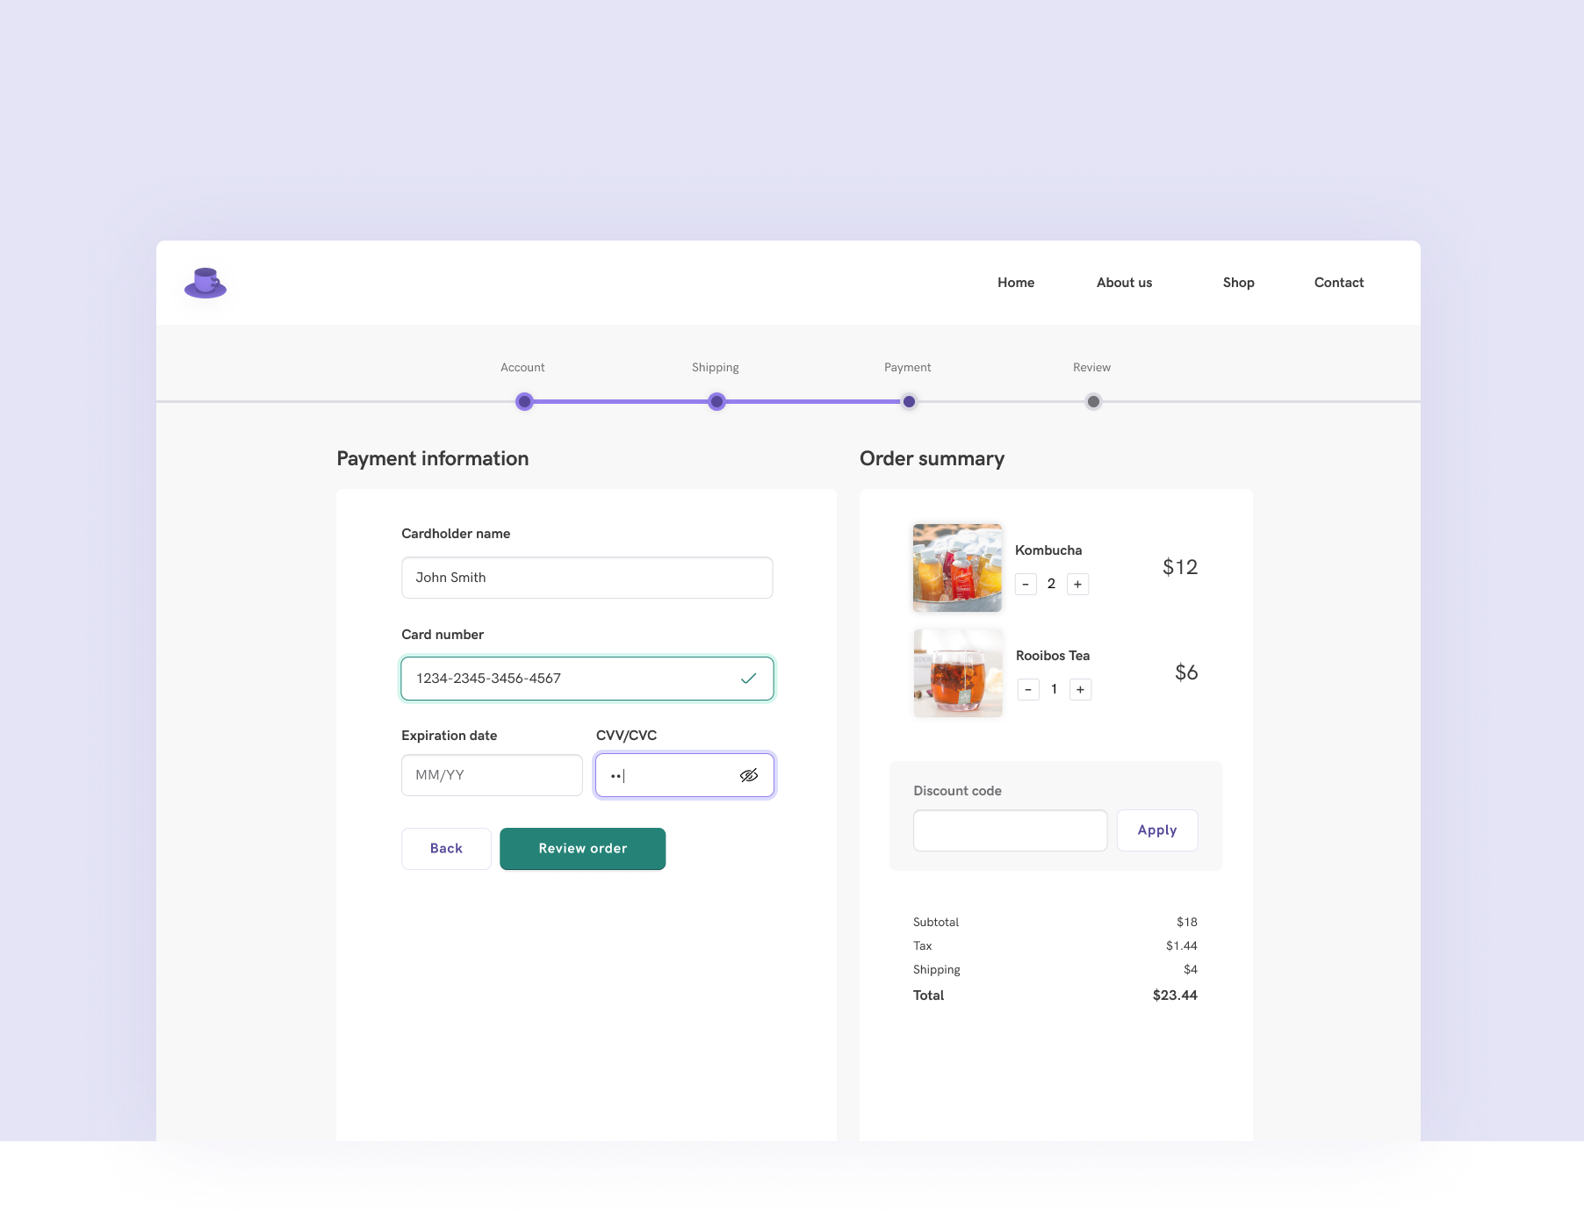The width and height of the screenshot is (1584, 1229).
Task: Click the CVV/CVC input field
Action: [x=685, y=775]
